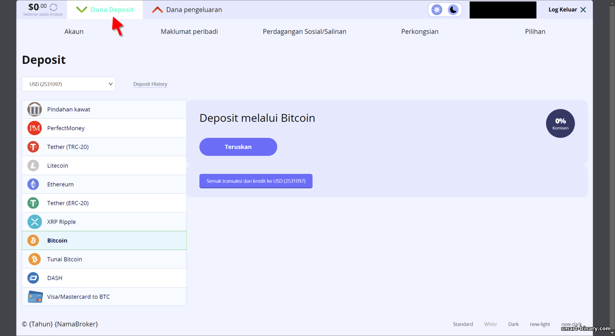Open the USD (2531097) account dropdown
615x336 pixels.
(x=69, y=84)
